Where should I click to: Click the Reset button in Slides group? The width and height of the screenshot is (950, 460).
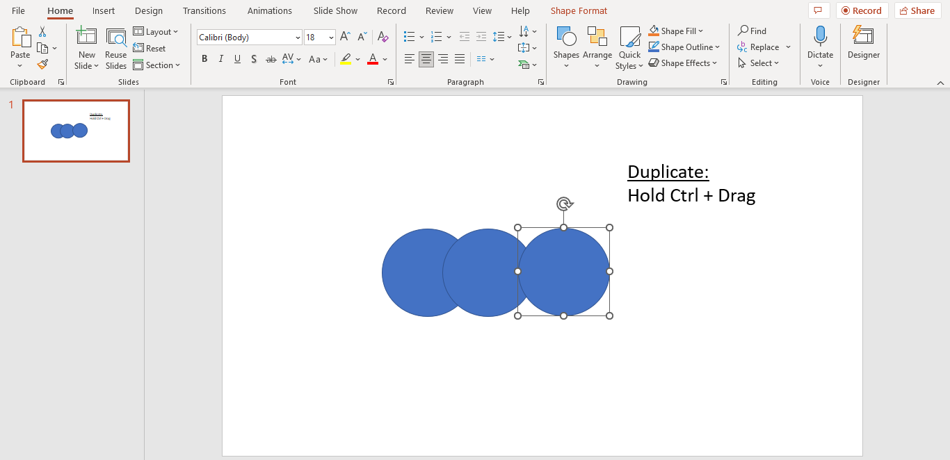point(150,48)
